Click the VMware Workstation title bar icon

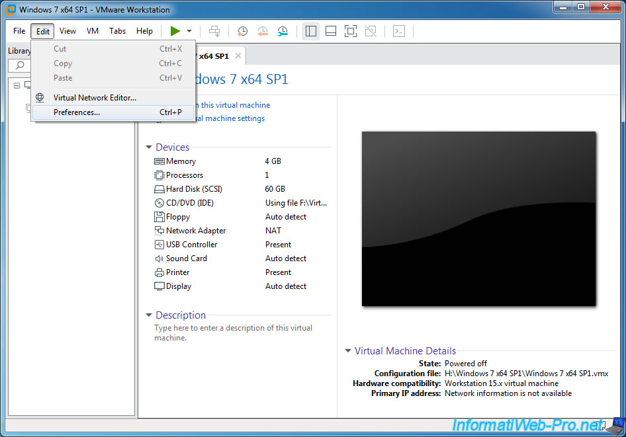(x=11, y=9)
